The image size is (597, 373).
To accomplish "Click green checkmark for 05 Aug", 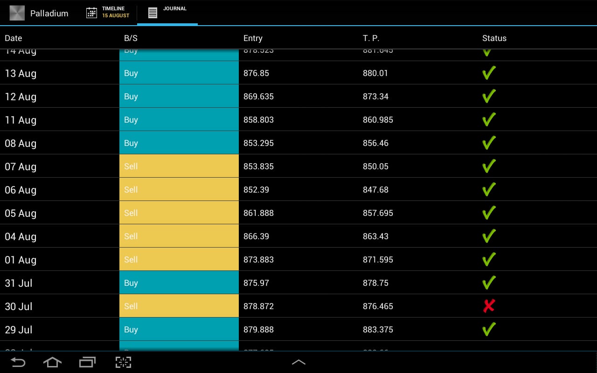I will (489, 213).
